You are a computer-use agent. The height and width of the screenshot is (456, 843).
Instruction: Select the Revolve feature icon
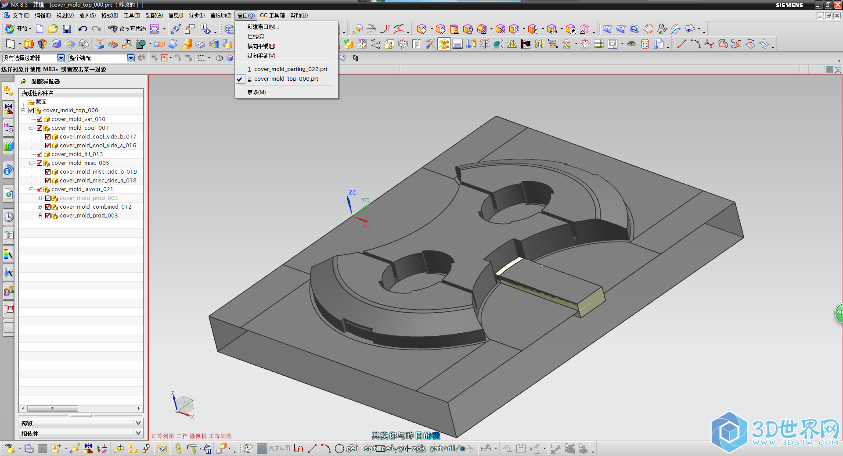42,44
